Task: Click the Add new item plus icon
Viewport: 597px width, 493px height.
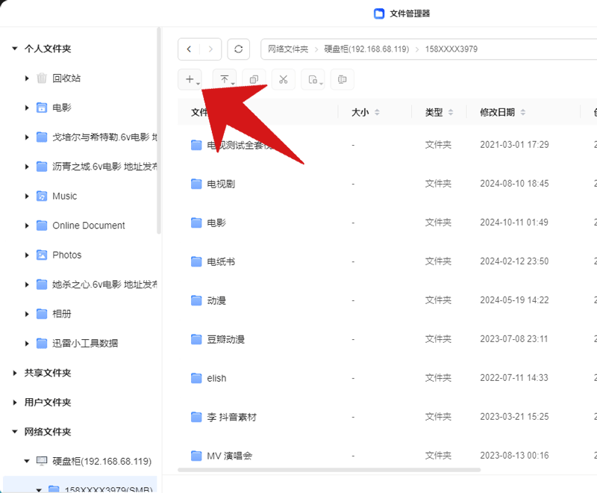Action: point(188,79)
